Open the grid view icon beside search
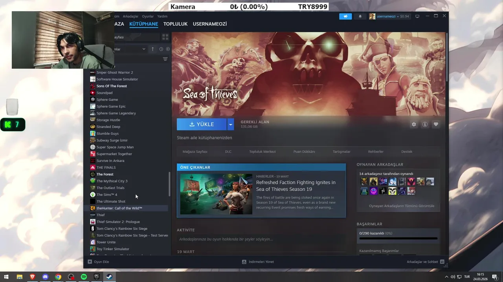This screenshot has width=503, height=282. pyautogui.click(x=165, y=37)
